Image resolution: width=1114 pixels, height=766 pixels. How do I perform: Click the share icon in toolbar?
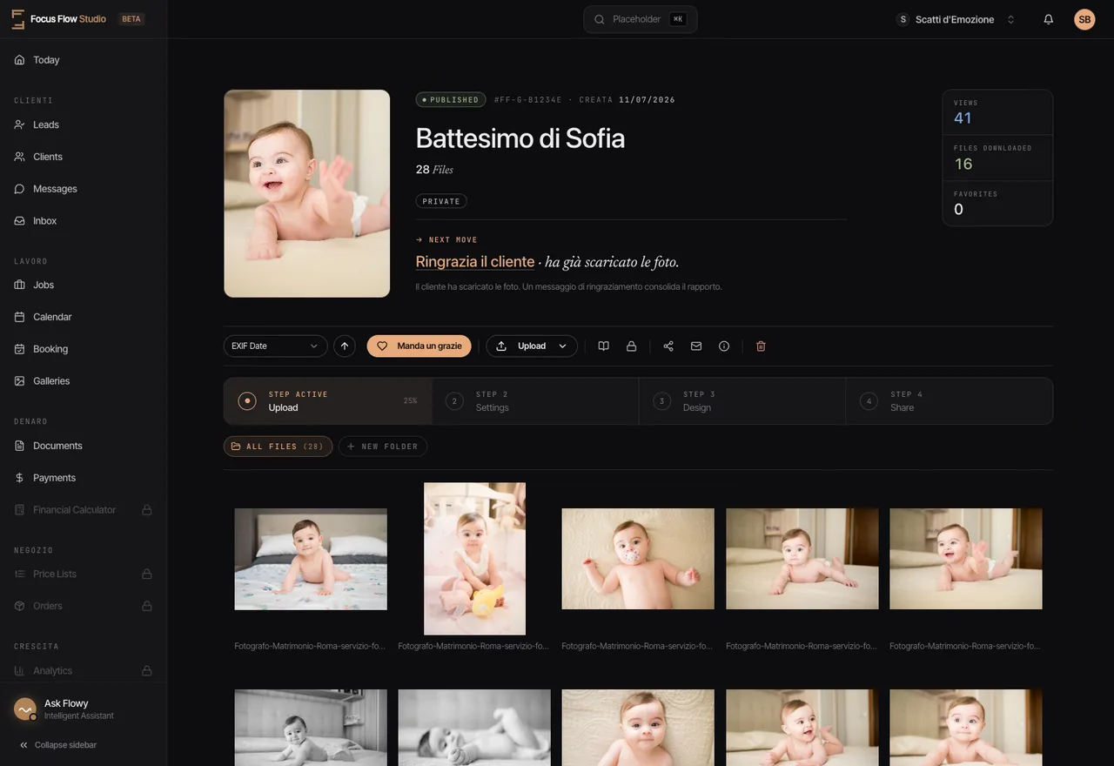pyautogui.click(x=668, y=346)
